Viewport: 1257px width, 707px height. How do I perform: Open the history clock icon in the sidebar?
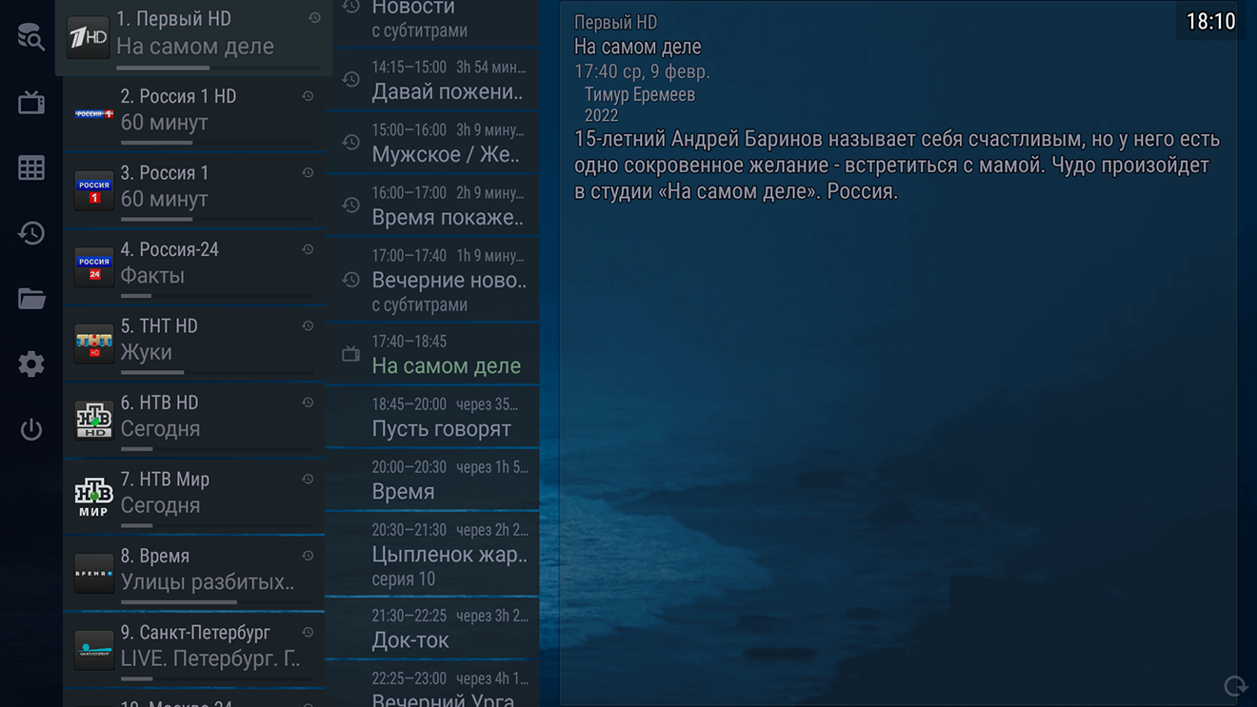(30, 233)
